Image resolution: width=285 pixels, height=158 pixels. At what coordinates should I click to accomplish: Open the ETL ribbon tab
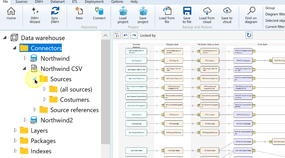click(x=75, y=2)
